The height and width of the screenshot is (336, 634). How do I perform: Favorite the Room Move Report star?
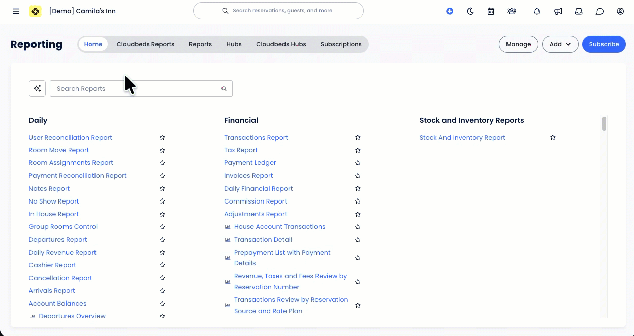point(162,150)
